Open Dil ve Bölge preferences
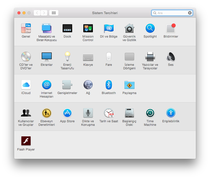 click(109, 28)
